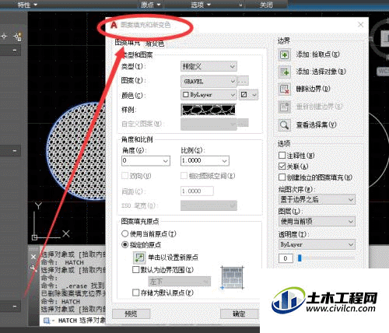Screen dimensions: 389x333
Task: Click the set new origin (单击以设置新原点) icon
Action: (x=139, y=258)
